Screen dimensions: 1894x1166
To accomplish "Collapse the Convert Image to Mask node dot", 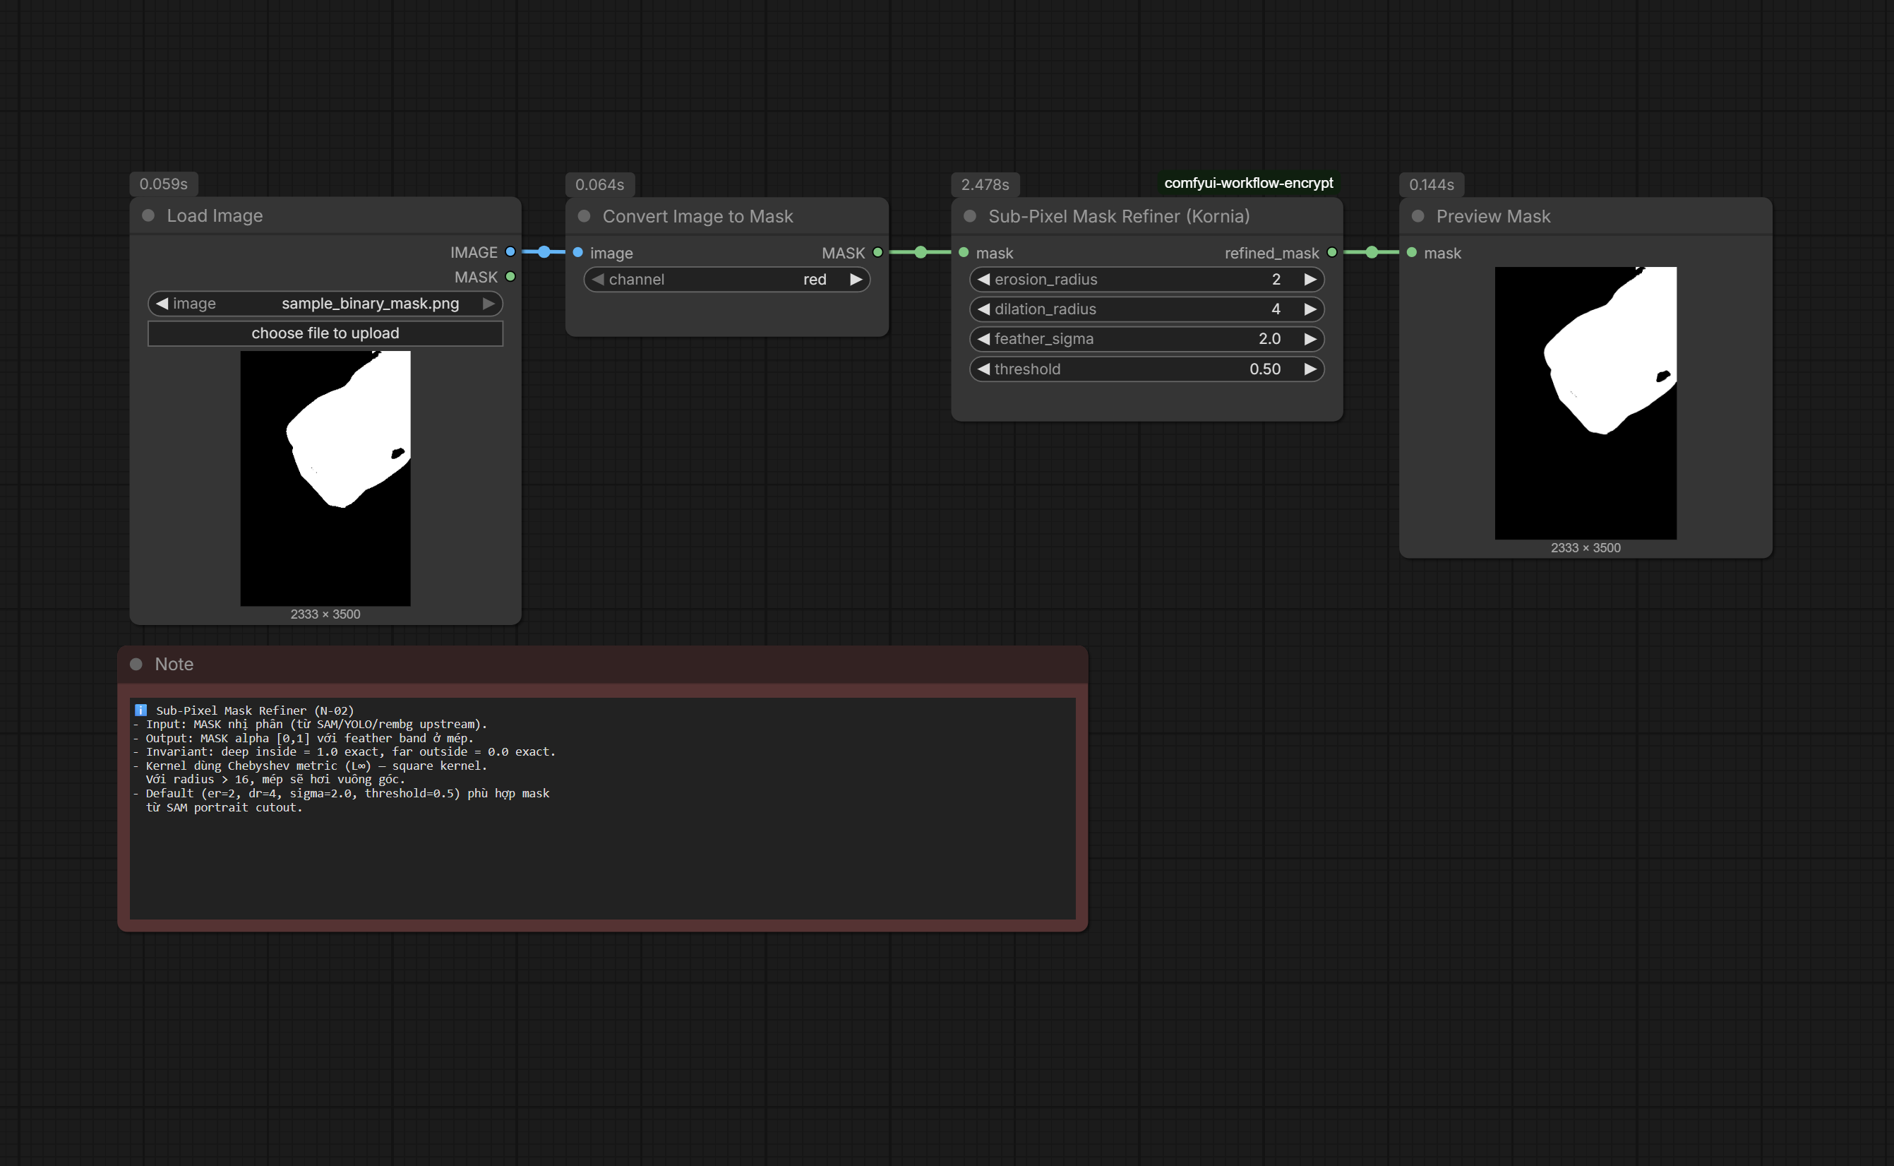I will point(585,217).
